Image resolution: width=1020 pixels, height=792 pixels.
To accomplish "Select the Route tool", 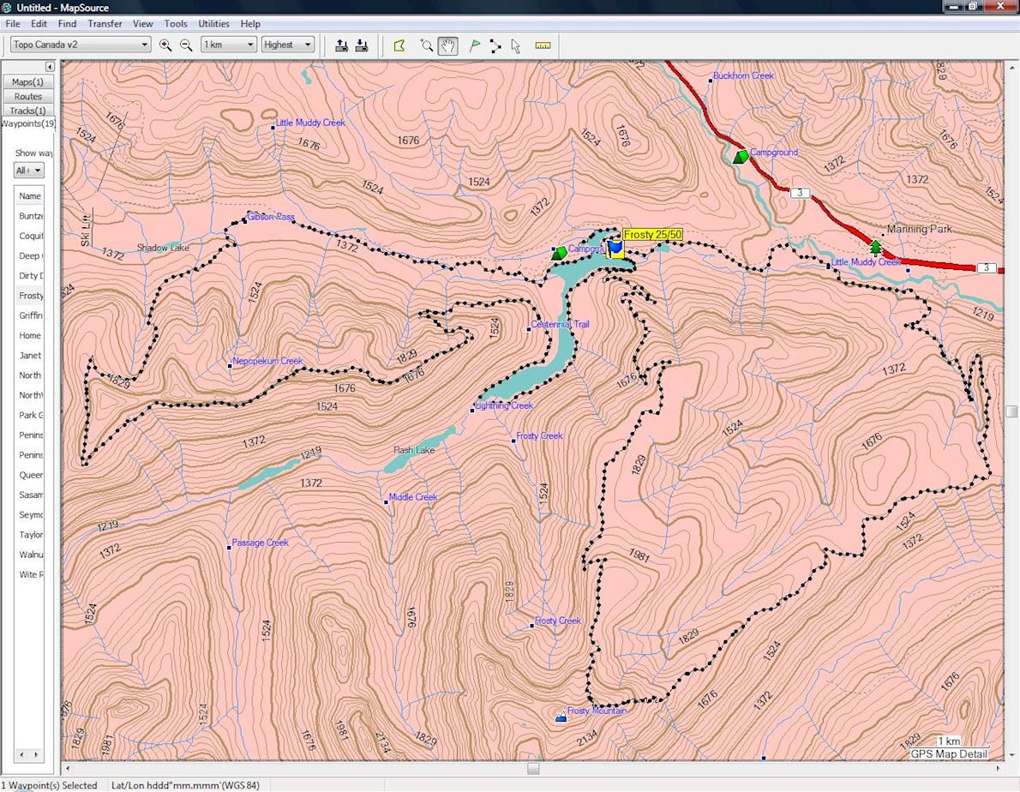I will 495,45.
